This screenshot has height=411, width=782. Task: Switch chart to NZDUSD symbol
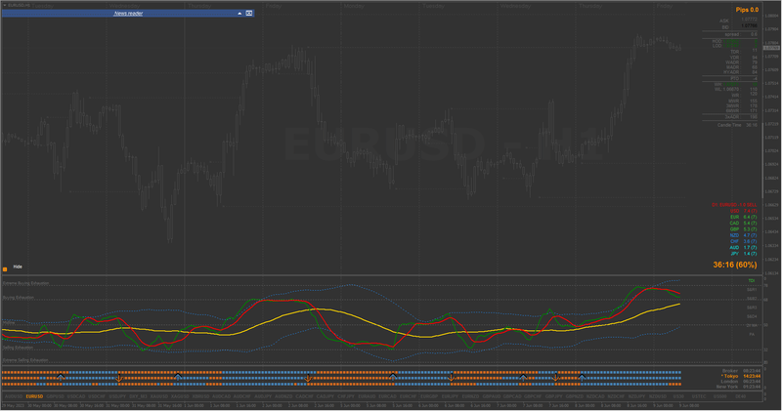point(658,396)
